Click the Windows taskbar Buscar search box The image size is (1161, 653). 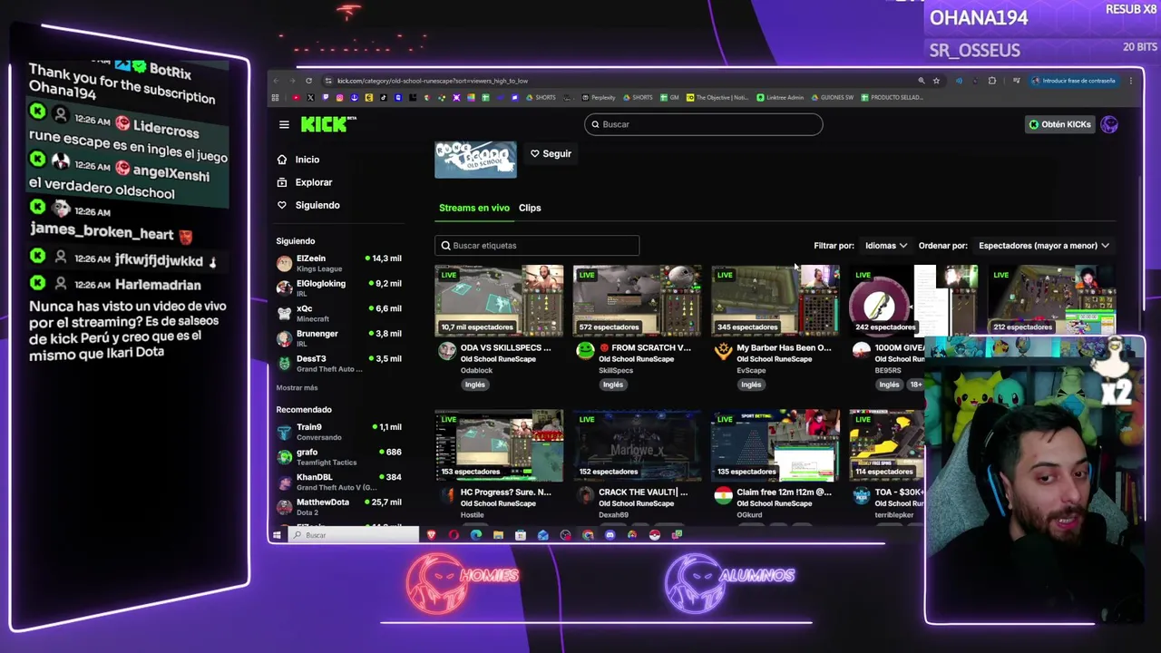pyautogui.click(x=355, y=535)
